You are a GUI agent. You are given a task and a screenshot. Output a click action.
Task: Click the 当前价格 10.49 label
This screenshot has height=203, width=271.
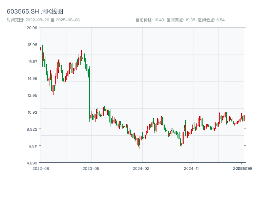[150, 20]
